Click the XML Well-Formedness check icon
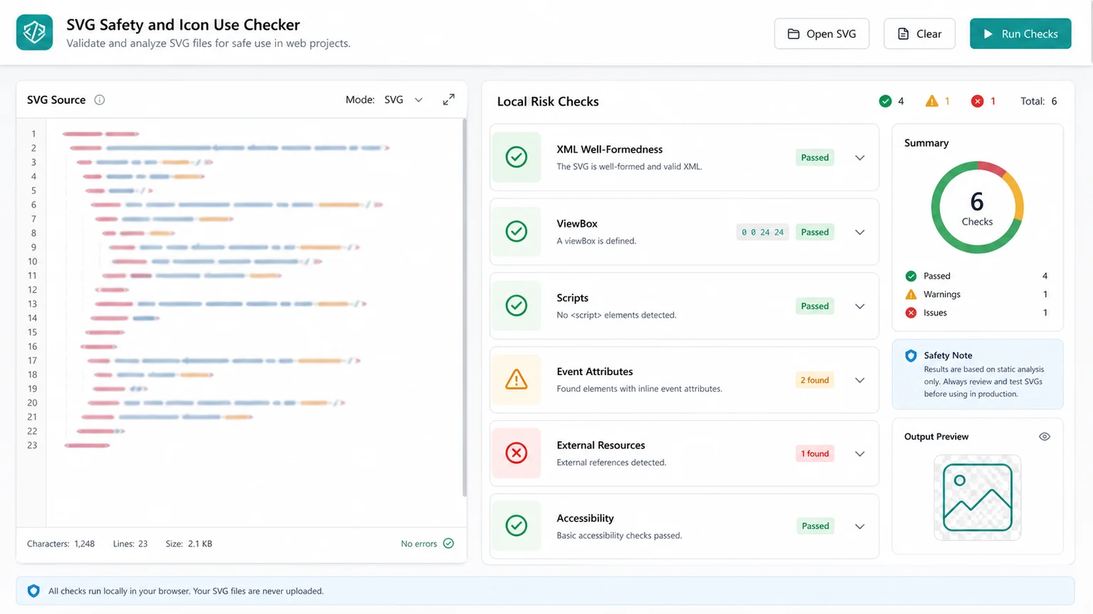Image resolution: width=1093 pixels, height=614 pixels. 516,157
